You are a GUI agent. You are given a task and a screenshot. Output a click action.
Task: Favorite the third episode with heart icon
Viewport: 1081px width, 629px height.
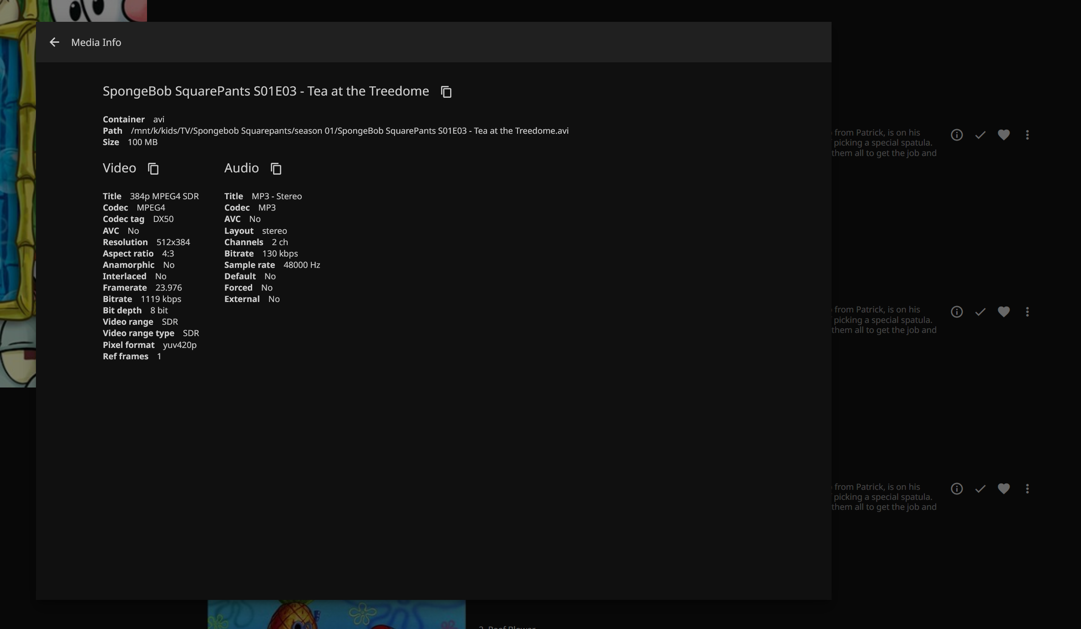[x=1004, y=489]
